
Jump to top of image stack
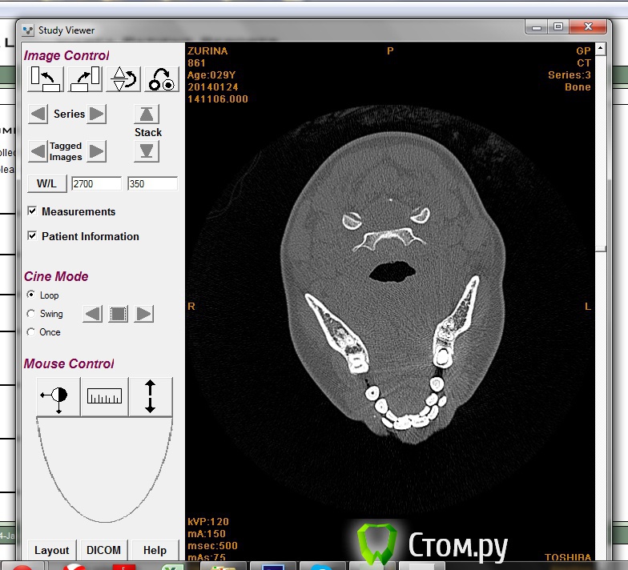(147, 114)
